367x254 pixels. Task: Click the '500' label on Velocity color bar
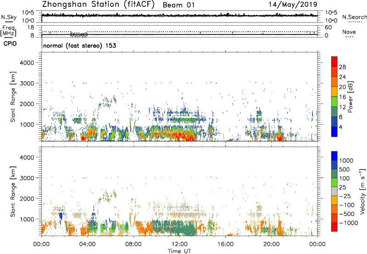click(x=345, y=169)
